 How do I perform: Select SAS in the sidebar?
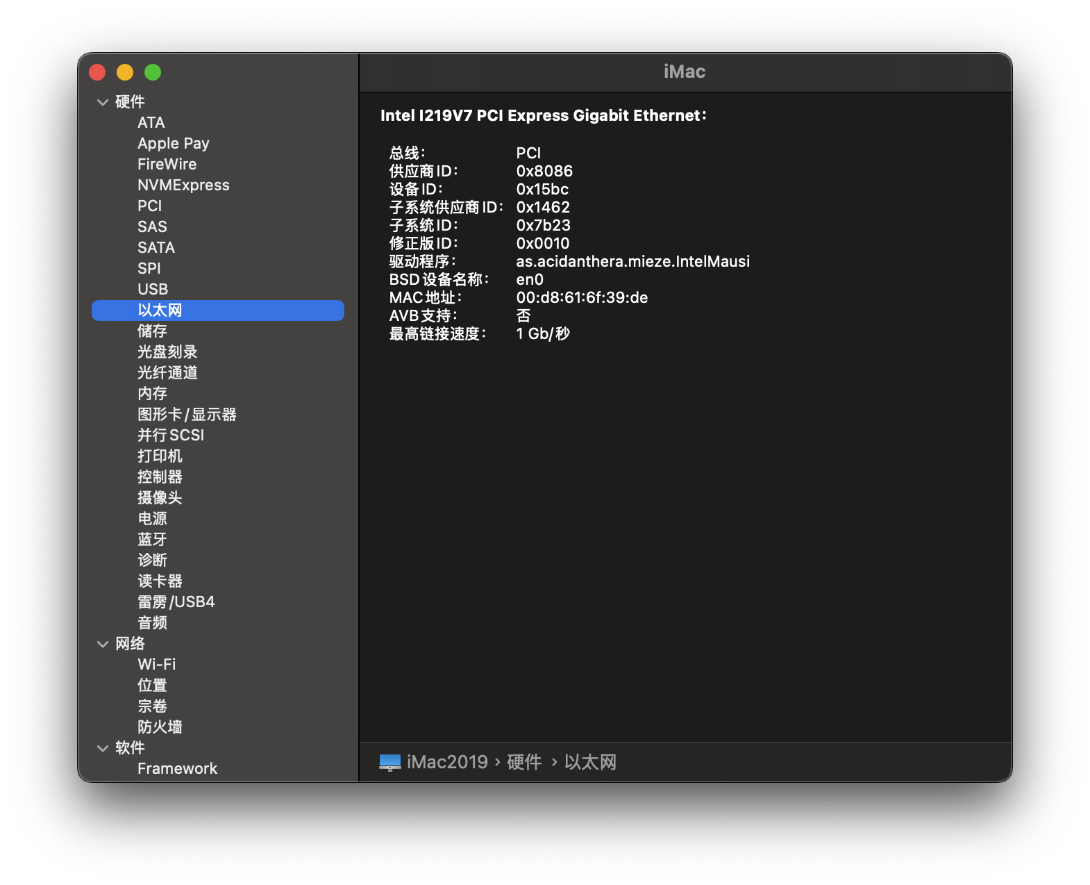coord(218,227)
